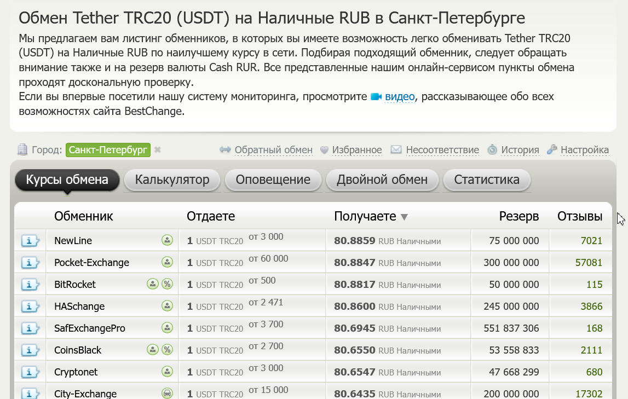Screen dimensions: 628x399
Task: Sort by Получаете column header
Action: [x=365, y=216]
